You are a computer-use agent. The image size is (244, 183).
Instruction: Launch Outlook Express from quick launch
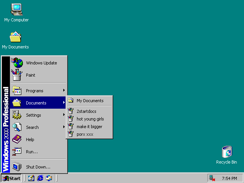point(49,178)
